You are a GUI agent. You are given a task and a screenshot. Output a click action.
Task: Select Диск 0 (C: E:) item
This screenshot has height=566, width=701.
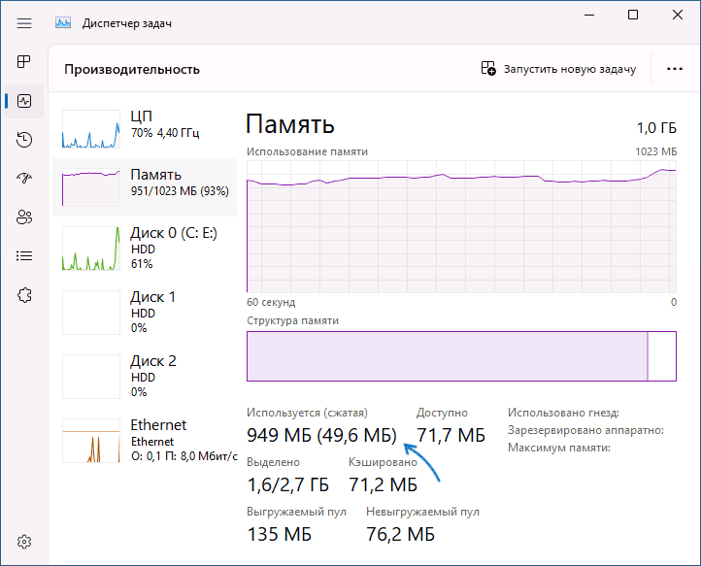(x=145, y=249)
